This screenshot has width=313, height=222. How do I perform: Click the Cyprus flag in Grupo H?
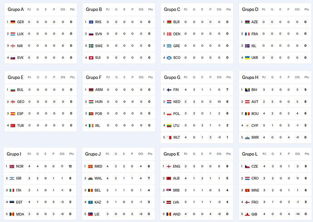click(247, 125)
